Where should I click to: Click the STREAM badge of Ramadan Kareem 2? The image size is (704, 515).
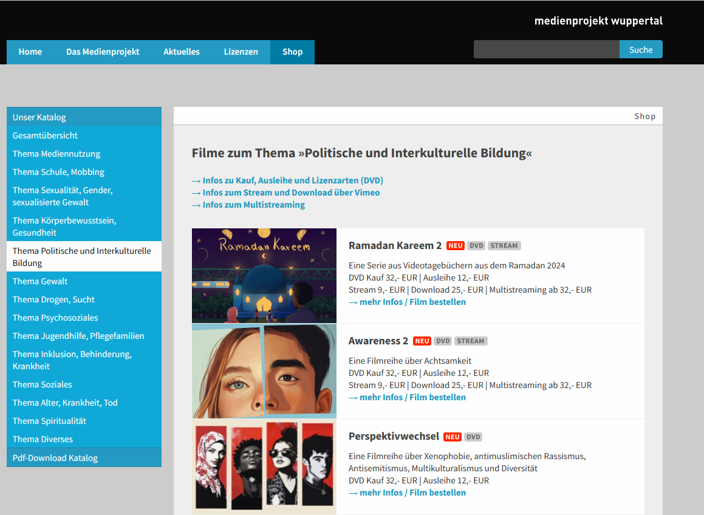(x=504, y=245)
